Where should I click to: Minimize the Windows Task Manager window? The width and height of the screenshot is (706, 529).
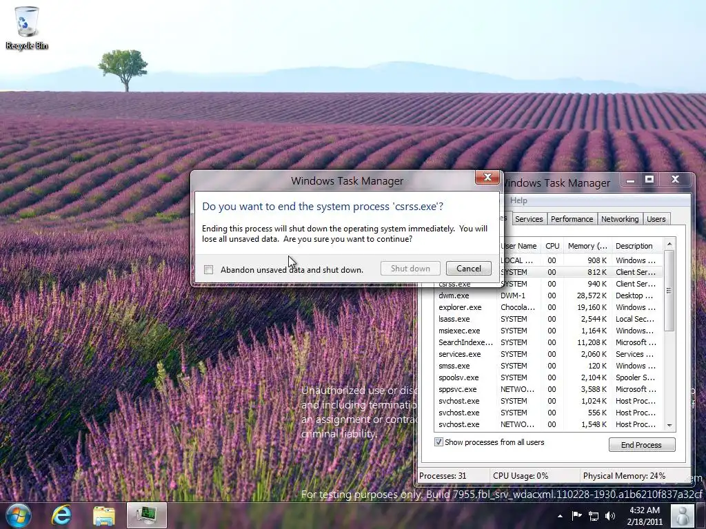630,180
